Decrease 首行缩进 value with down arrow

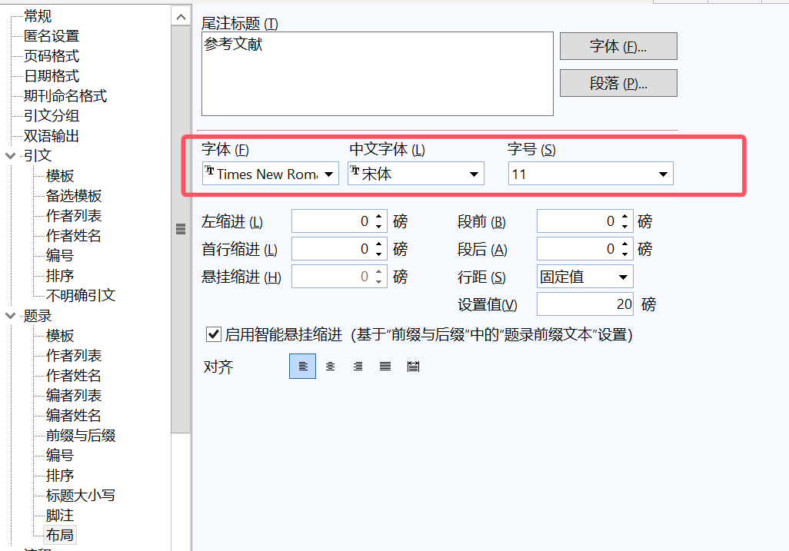point(379,254)
